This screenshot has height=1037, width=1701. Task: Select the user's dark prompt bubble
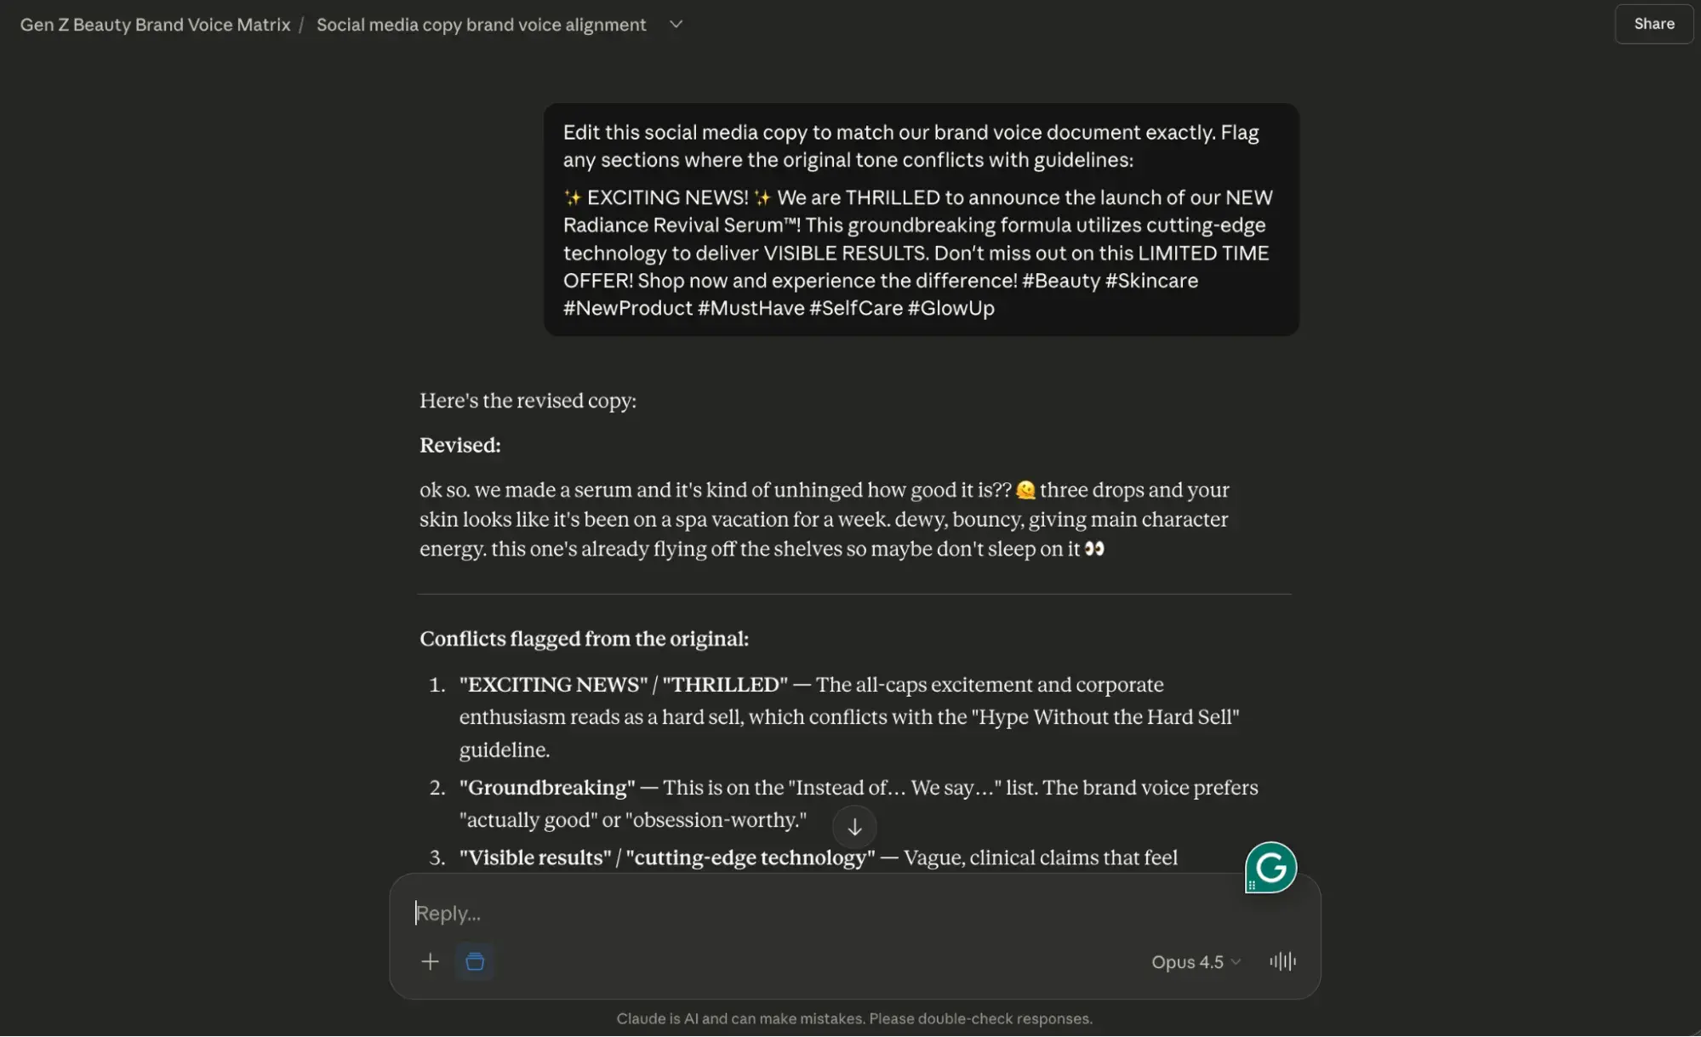[922, 219]
